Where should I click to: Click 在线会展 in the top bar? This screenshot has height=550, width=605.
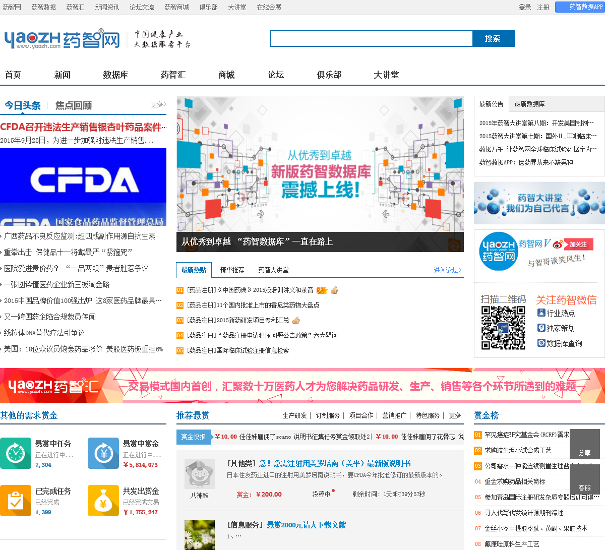(269, 7)
